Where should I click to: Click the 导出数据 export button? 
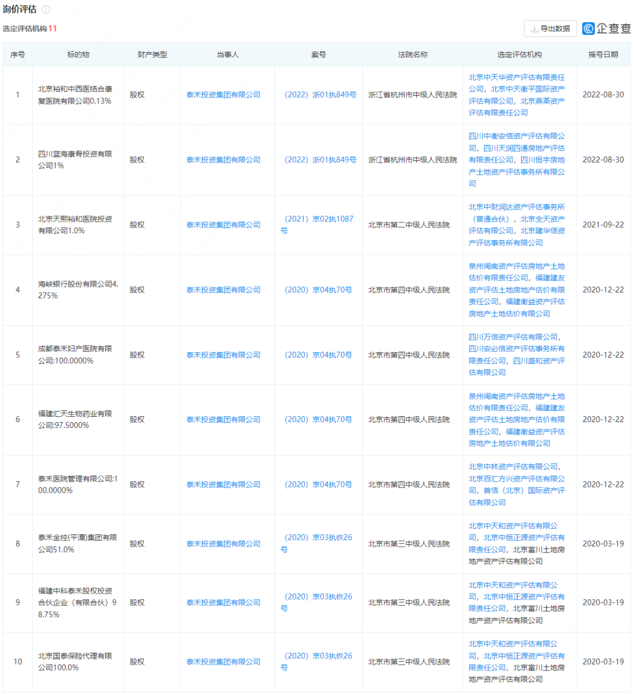point(551,28)
